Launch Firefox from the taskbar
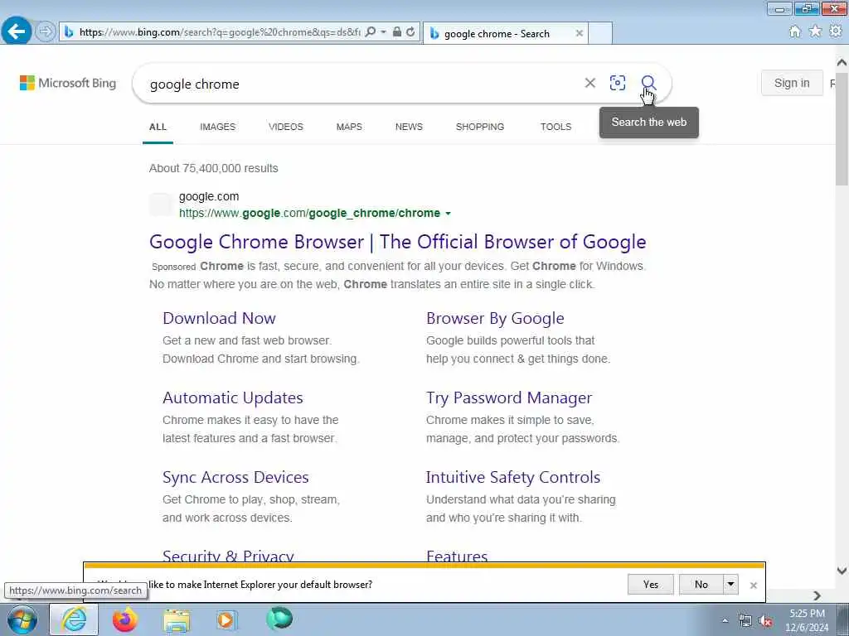Image resolution: width=849 pixels, height=636 pixels. coord(125,619)
